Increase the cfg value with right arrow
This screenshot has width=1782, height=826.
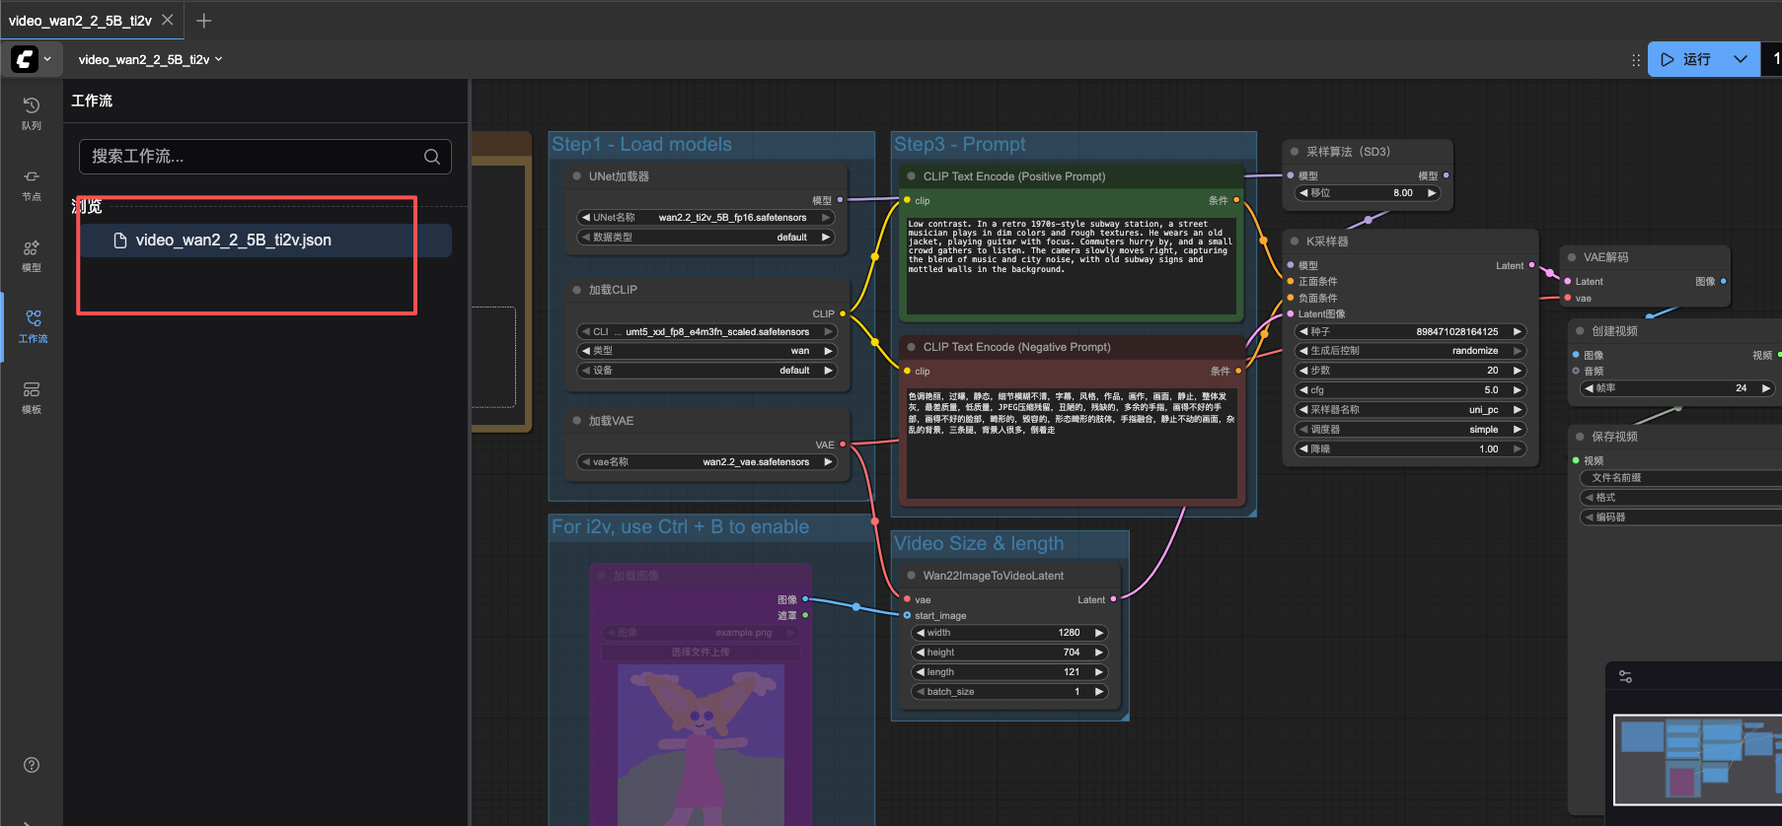point(1518,390)
